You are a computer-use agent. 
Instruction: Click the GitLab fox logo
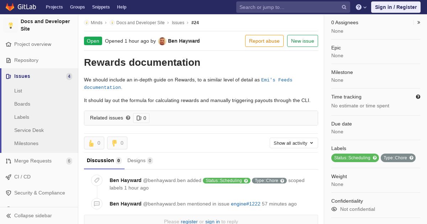click(x=10, y=7)
